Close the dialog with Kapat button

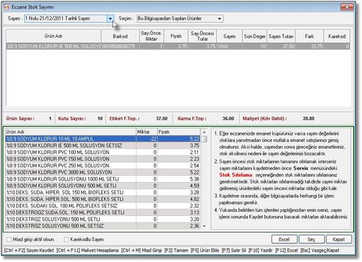[x=339, y=239]
